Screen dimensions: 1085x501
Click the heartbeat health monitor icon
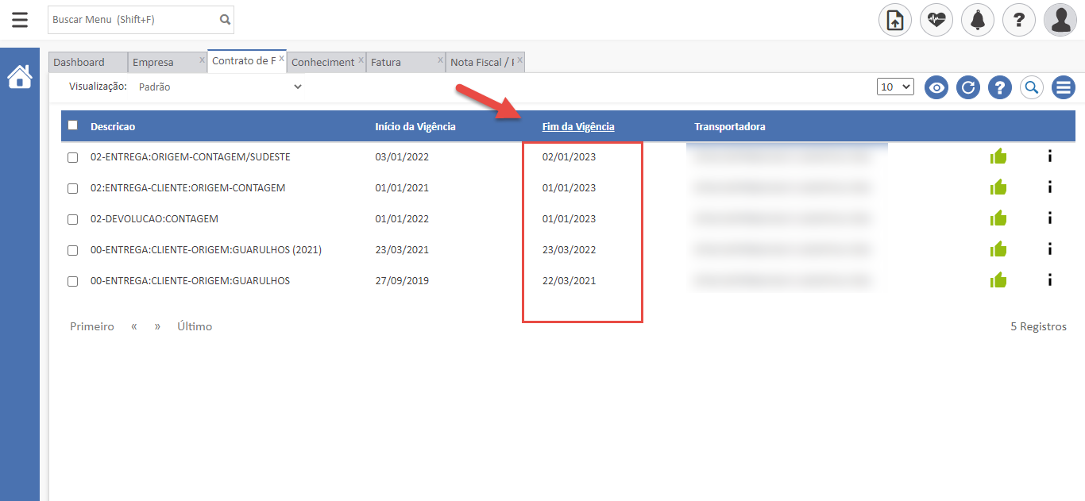click(936, 20)
